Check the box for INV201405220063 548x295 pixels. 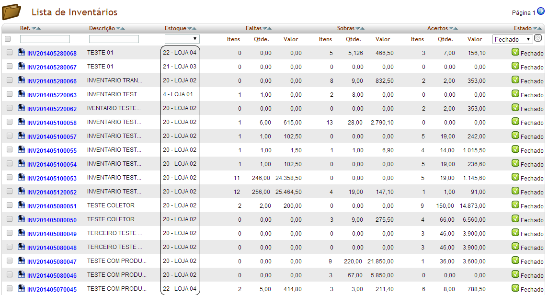(10, 94)
